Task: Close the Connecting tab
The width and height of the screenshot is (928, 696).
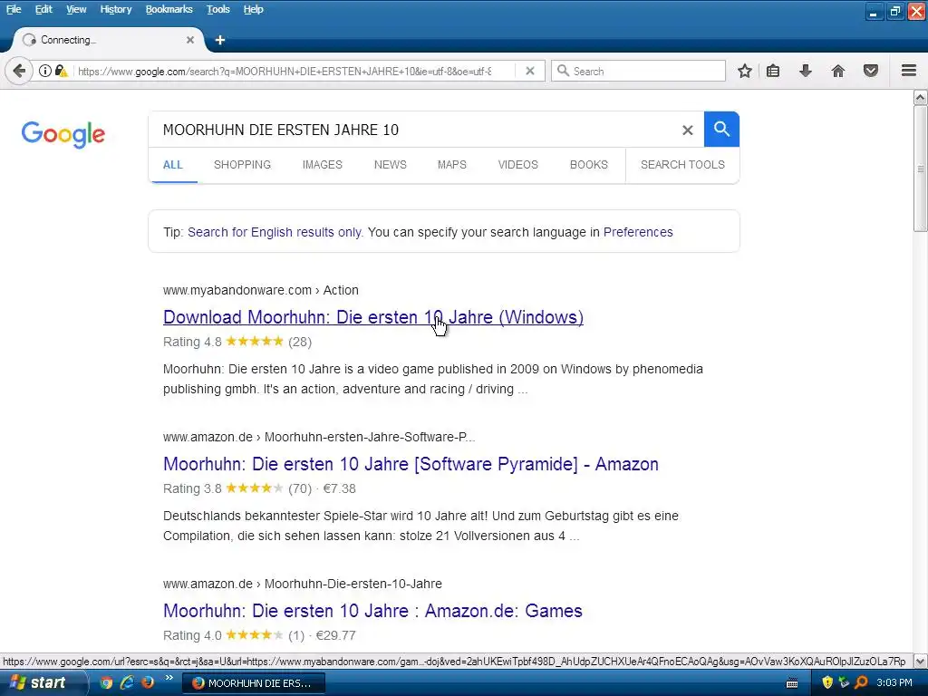Action: 190,40
